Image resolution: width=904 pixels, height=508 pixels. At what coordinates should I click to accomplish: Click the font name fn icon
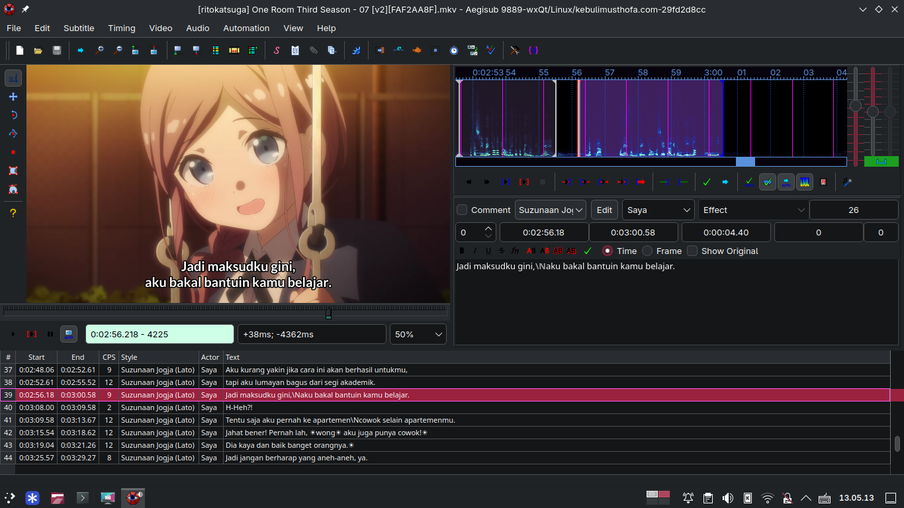515,251
